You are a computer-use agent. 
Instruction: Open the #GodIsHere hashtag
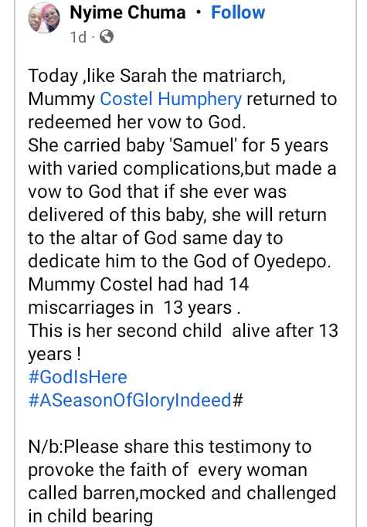(77, 377)
